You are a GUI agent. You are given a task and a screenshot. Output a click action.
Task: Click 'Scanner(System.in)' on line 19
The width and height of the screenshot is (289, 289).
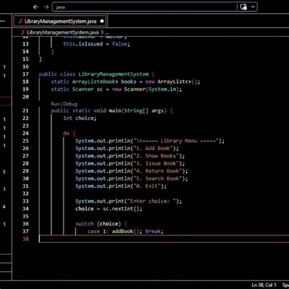(151, 89)
